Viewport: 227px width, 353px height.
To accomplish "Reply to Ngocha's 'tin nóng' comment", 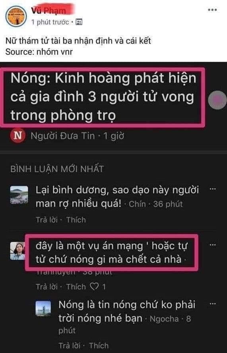I will (x=70, y=345).
